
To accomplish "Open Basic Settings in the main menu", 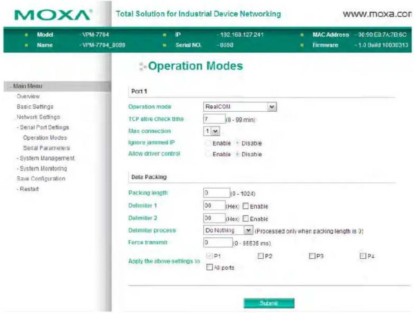I will (x=35, y=107).
